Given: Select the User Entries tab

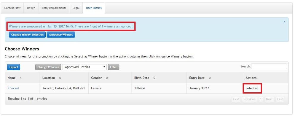Looking at the screenshot, I should tap(94, 8).
